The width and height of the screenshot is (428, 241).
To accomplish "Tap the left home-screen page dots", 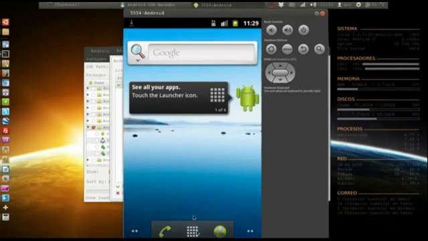I will 135,231.
